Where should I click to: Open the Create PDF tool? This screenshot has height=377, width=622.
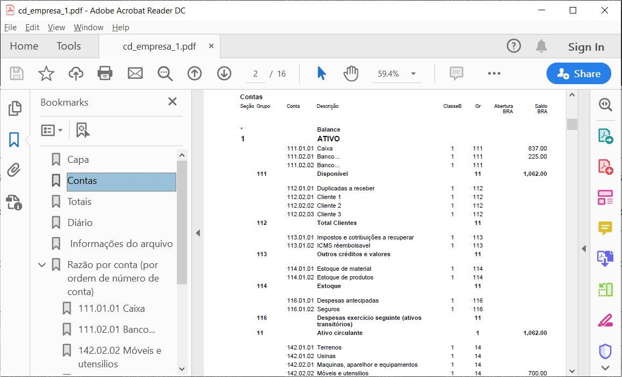pyautogui.click(x=605, y=167)
